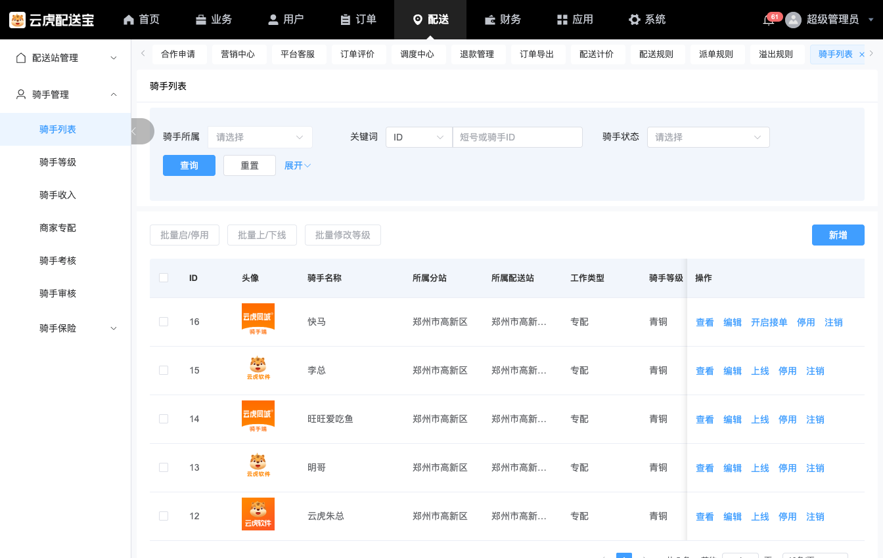Click the 骑手名称 column header
Viewport: 883px width, 558px height.
click(325, 278)
